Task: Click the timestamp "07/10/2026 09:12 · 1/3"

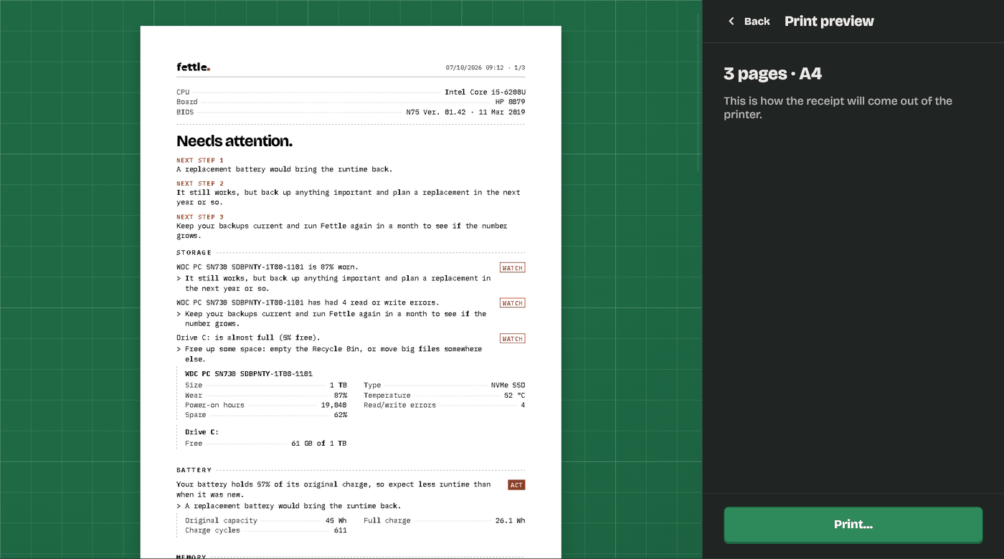Action: coord(486,68)
